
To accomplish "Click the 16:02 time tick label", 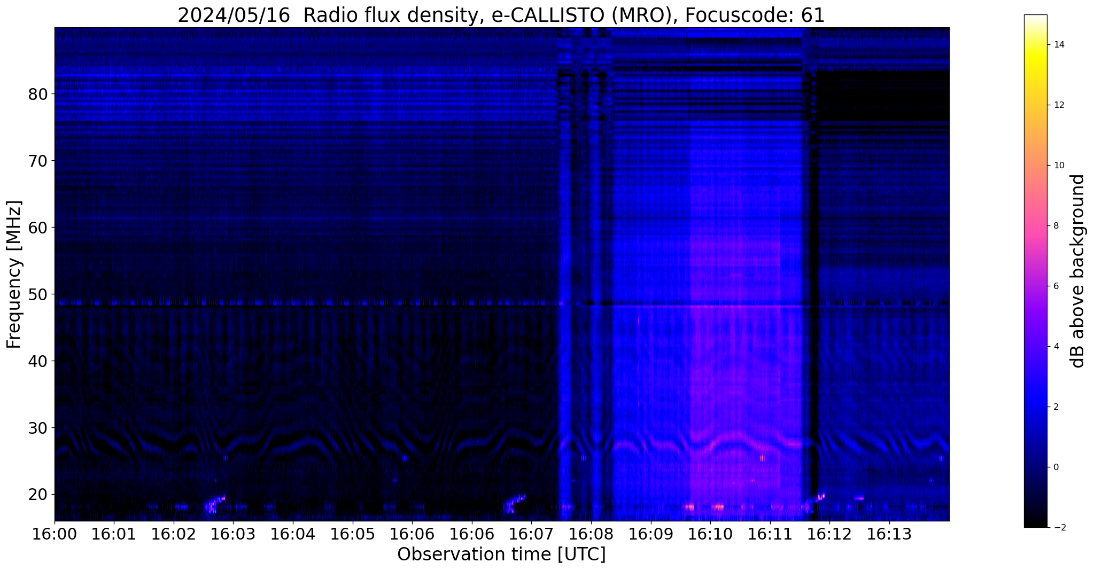I will click(x=174, y=534).
